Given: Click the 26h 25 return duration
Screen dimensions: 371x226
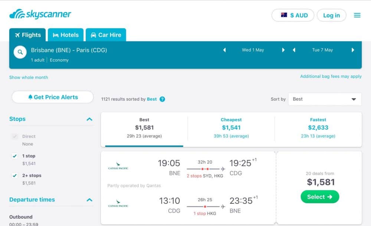Looking at the screenshot, I should click(205, 200).
